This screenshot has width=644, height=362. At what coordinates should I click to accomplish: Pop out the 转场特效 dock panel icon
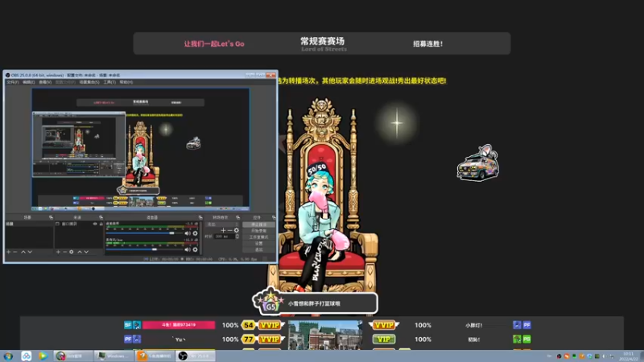click(x=237, y=217)
